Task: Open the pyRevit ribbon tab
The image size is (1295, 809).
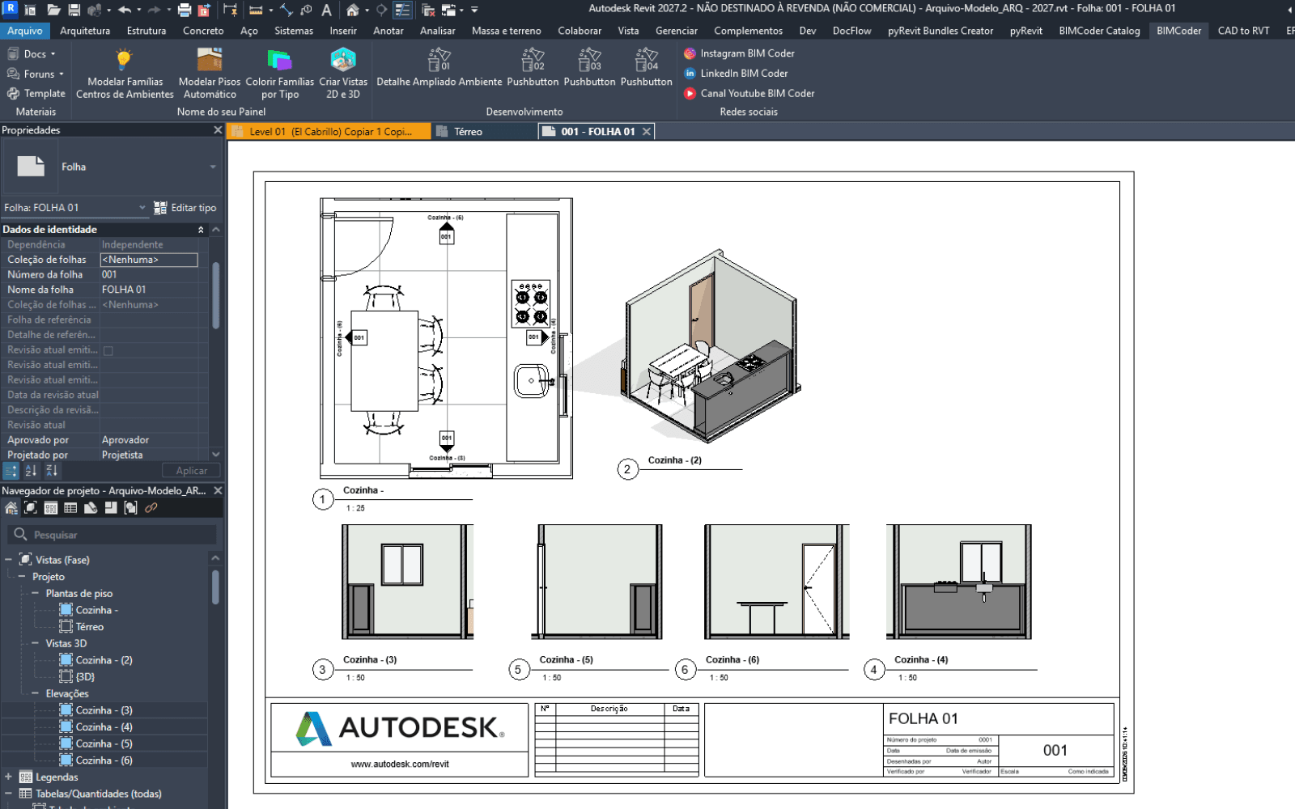Action: pos(1026,31)
